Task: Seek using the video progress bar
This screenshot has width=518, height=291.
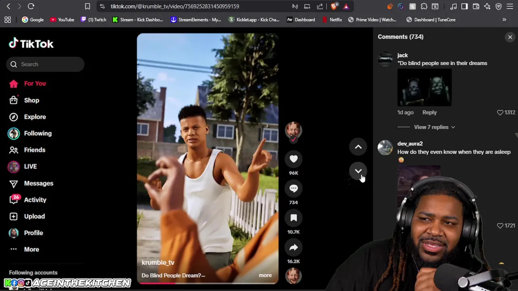Action: (208, 283)
